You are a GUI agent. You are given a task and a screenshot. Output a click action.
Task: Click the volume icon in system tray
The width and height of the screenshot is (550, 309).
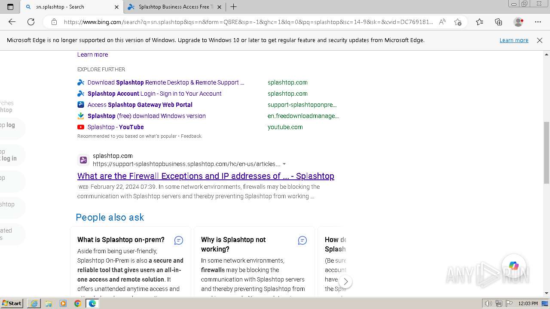coord(488,303)
